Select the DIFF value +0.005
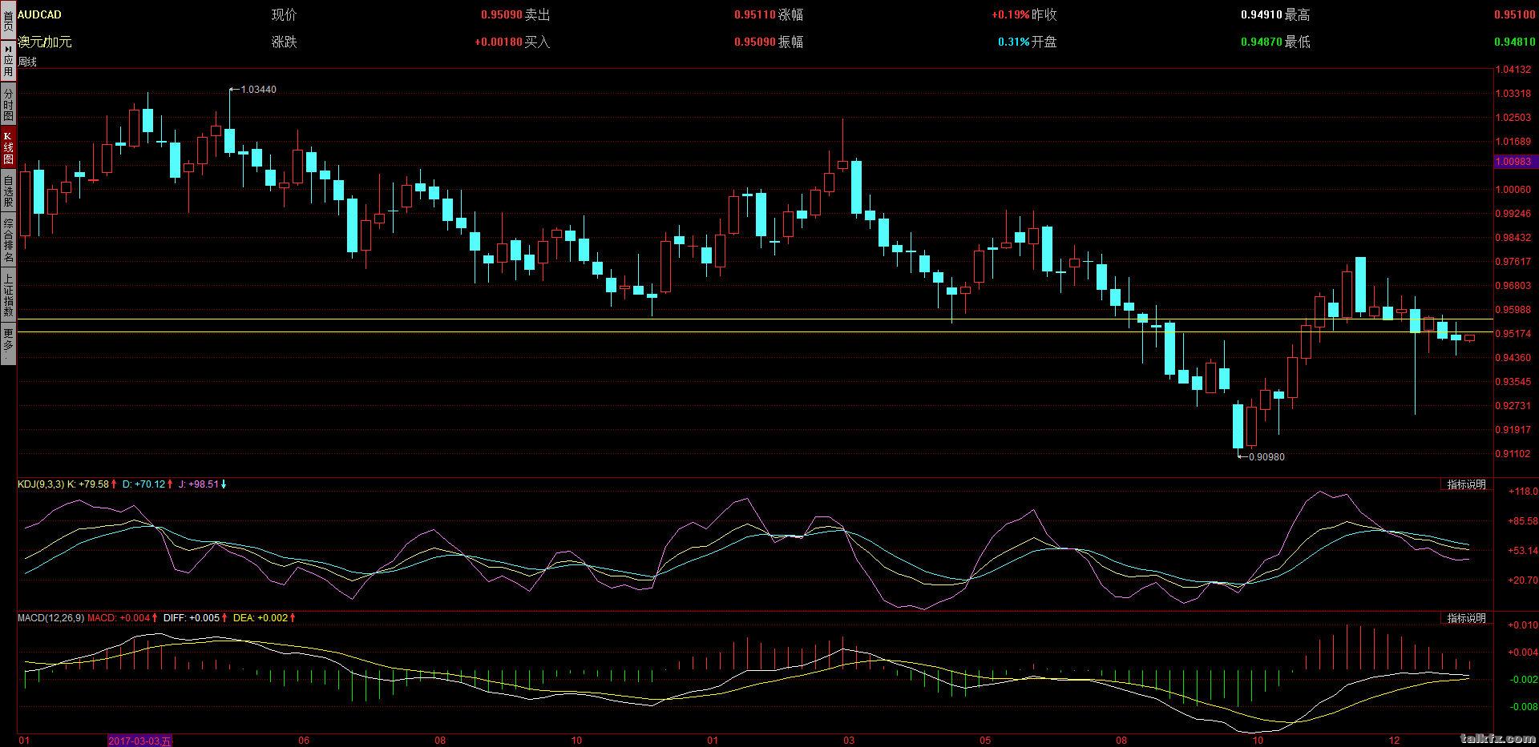The width and height of the screenshot is (1539, 747). click(204, 618)
